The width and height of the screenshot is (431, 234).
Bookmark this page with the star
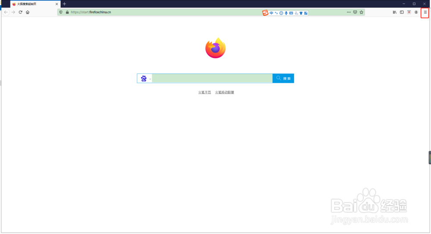coord(362,12)
